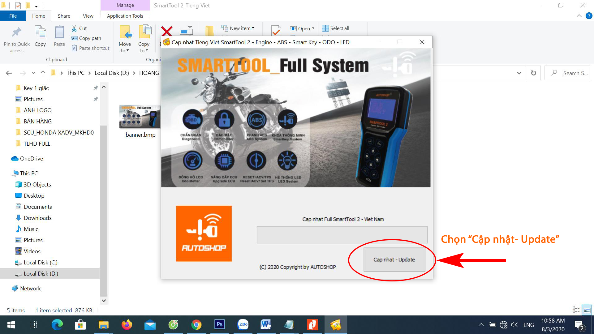Image resolution: width=594 pixels, height=334 pixels.
Task: Select Key 1 giấc folder in sidebar
Action: [x=36, y=88]
